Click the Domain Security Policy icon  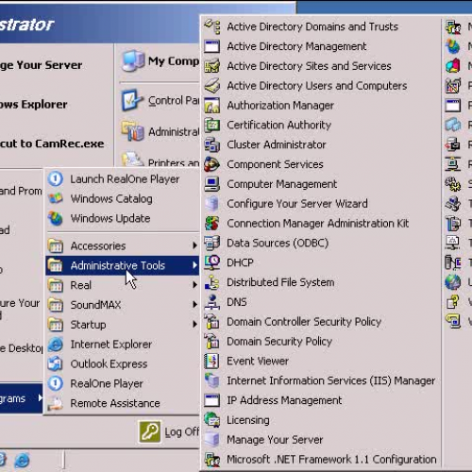pyautogui.click(x=212, y=342)
